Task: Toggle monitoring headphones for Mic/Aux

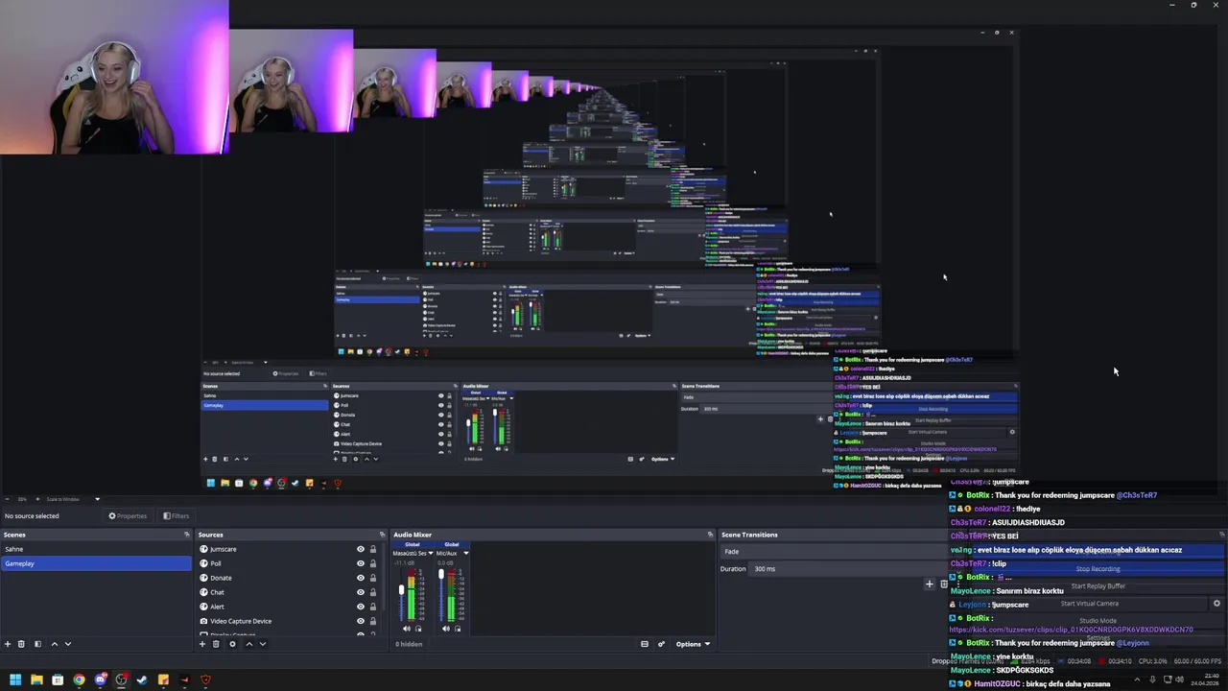Action: (x=458, y=629)
